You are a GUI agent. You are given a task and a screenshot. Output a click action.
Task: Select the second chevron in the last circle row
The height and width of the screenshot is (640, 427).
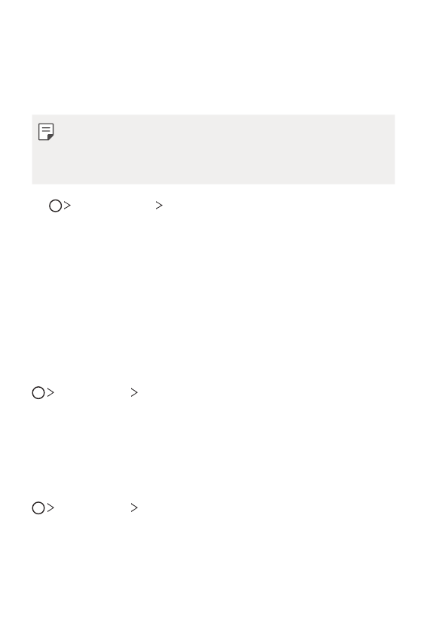134,507
